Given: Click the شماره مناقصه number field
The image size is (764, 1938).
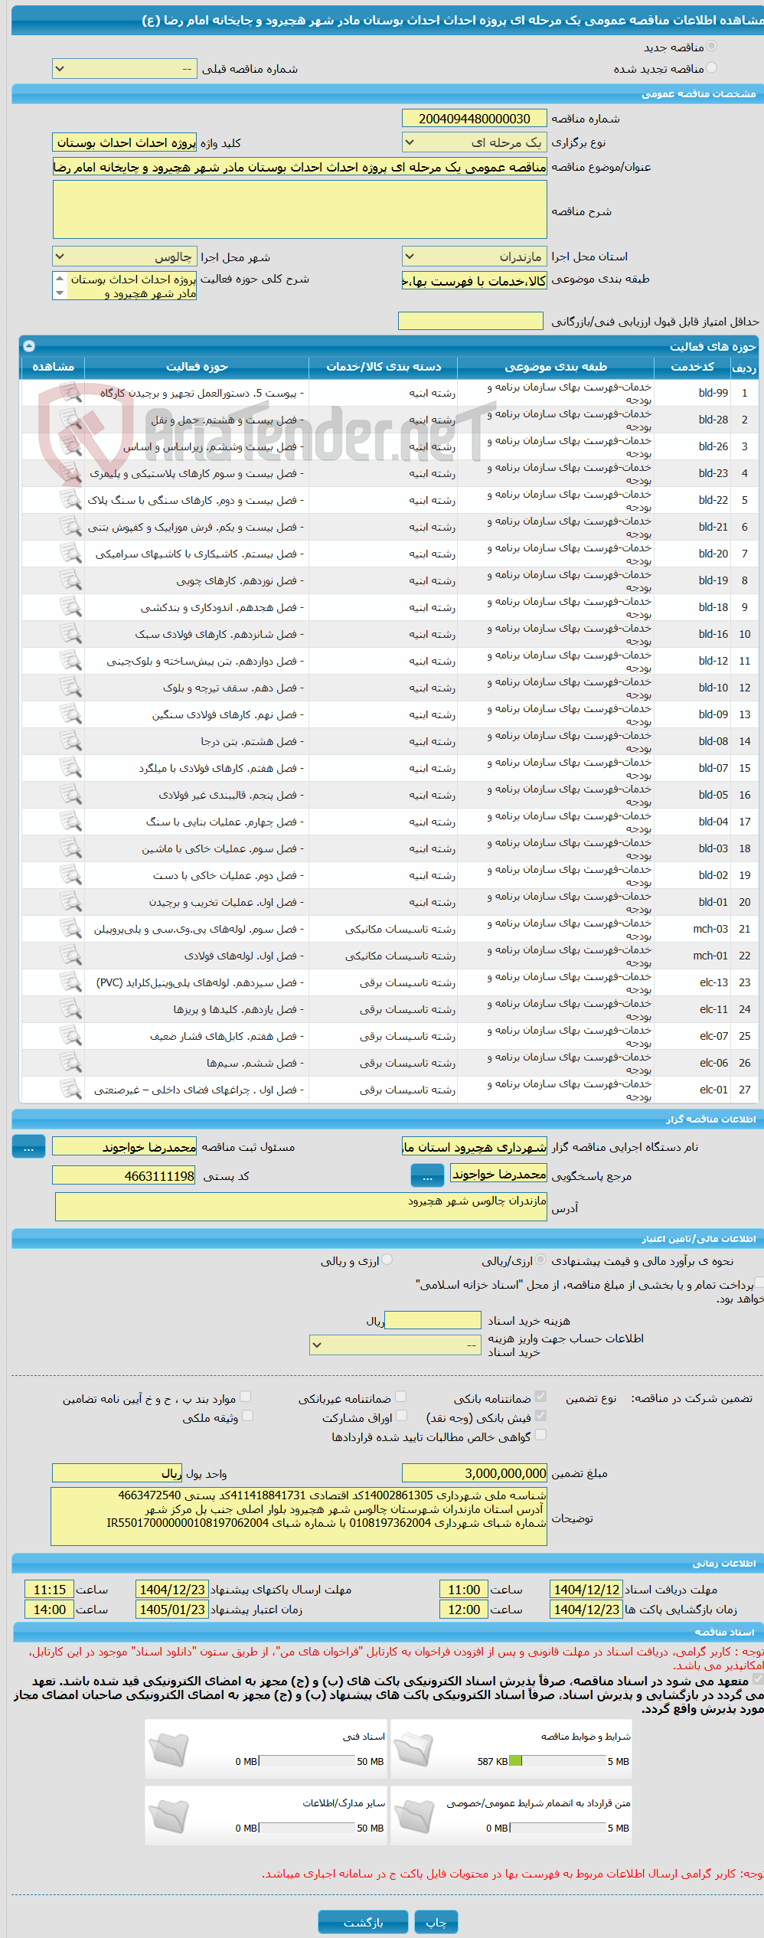Looking at the screenshot, I should point(474,119).
